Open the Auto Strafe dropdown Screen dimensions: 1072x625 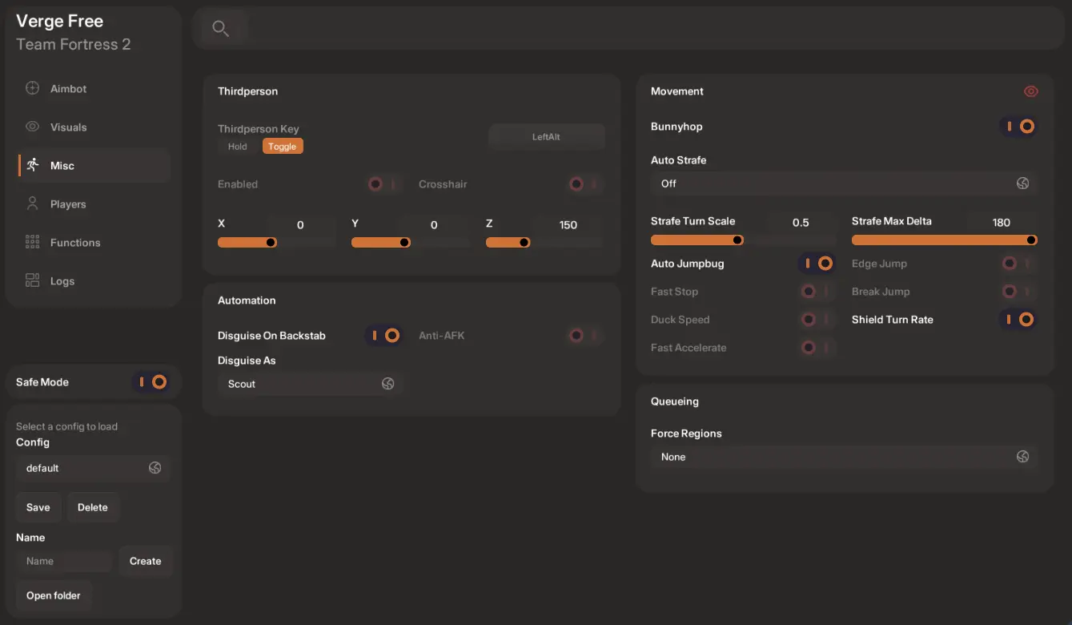tap(845, 183)
